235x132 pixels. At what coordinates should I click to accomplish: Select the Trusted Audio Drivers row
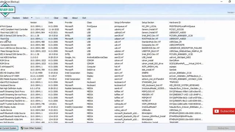pos(102,104)
